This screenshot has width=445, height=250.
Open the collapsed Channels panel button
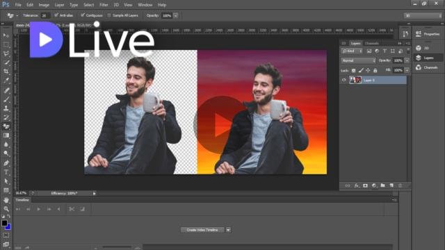428,67
